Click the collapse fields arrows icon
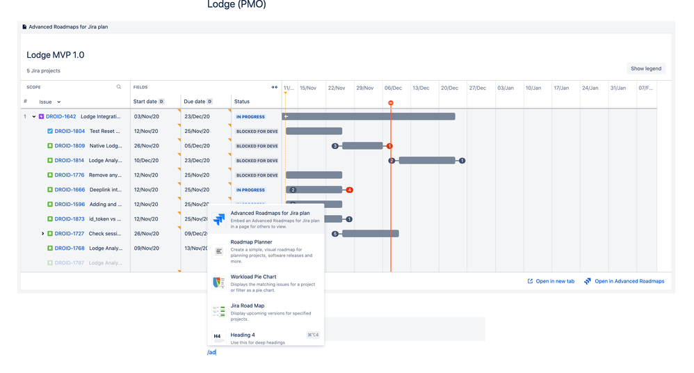The height and width of the screenshot is (373, 694). 275,87
